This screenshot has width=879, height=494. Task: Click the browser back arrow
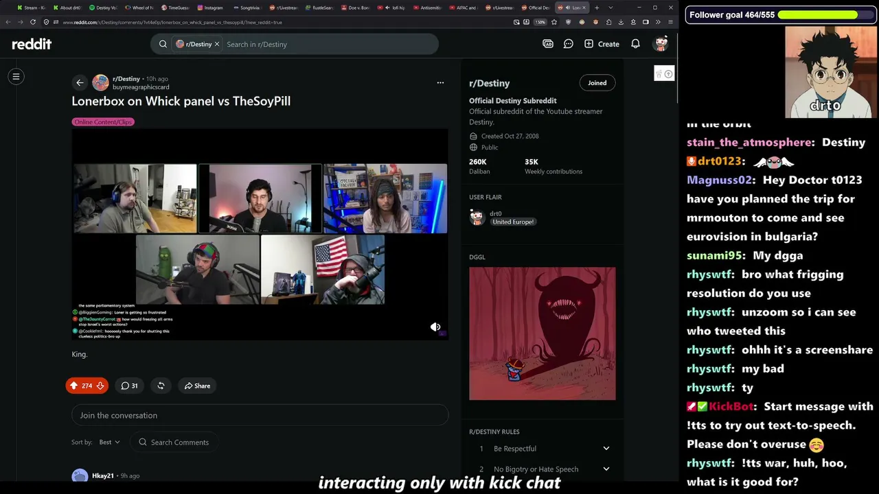tap(8, 22)
